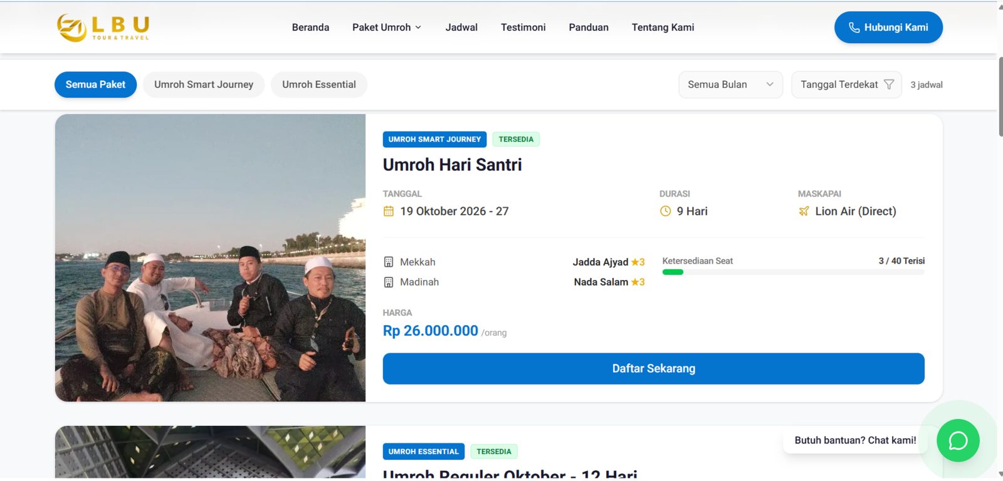Click the Hubungi Kami button
1003x481 pixels.
click(x=888, y=28)
